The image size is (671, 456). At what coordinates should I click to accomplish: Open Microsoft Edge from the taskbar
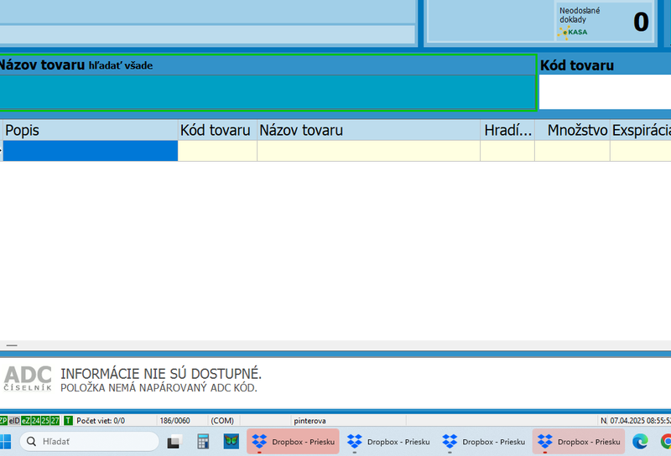tap(640, 441)
